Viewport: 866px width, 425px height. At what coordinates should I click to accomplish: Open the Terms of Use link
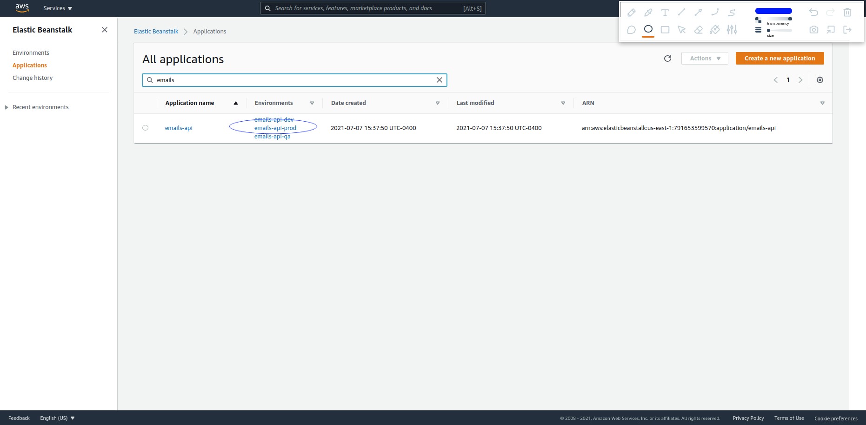789,418
